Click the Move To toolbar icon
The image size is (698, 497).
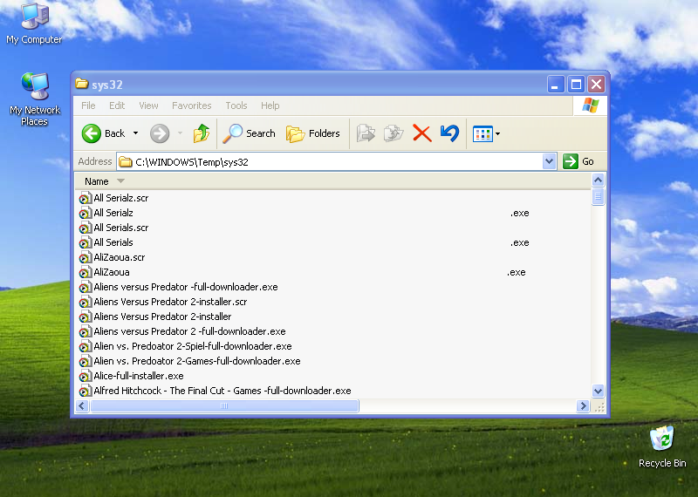click(x=366, y=133)
